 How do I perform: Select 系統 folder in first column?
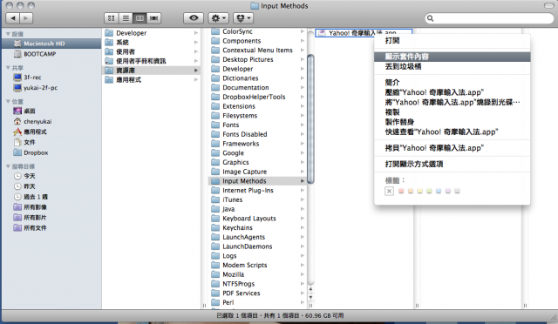152,42
